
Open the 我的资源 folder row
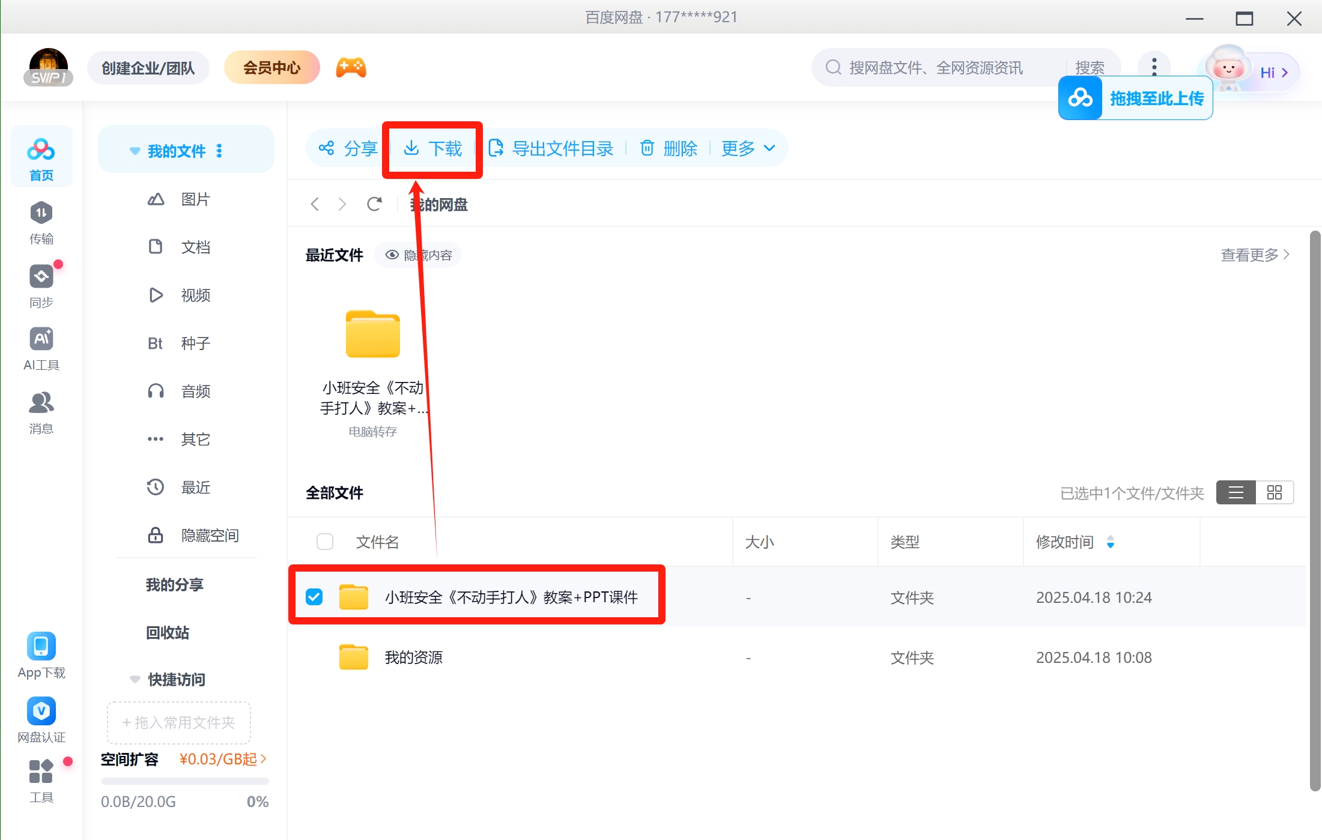[x=796, y=657]
